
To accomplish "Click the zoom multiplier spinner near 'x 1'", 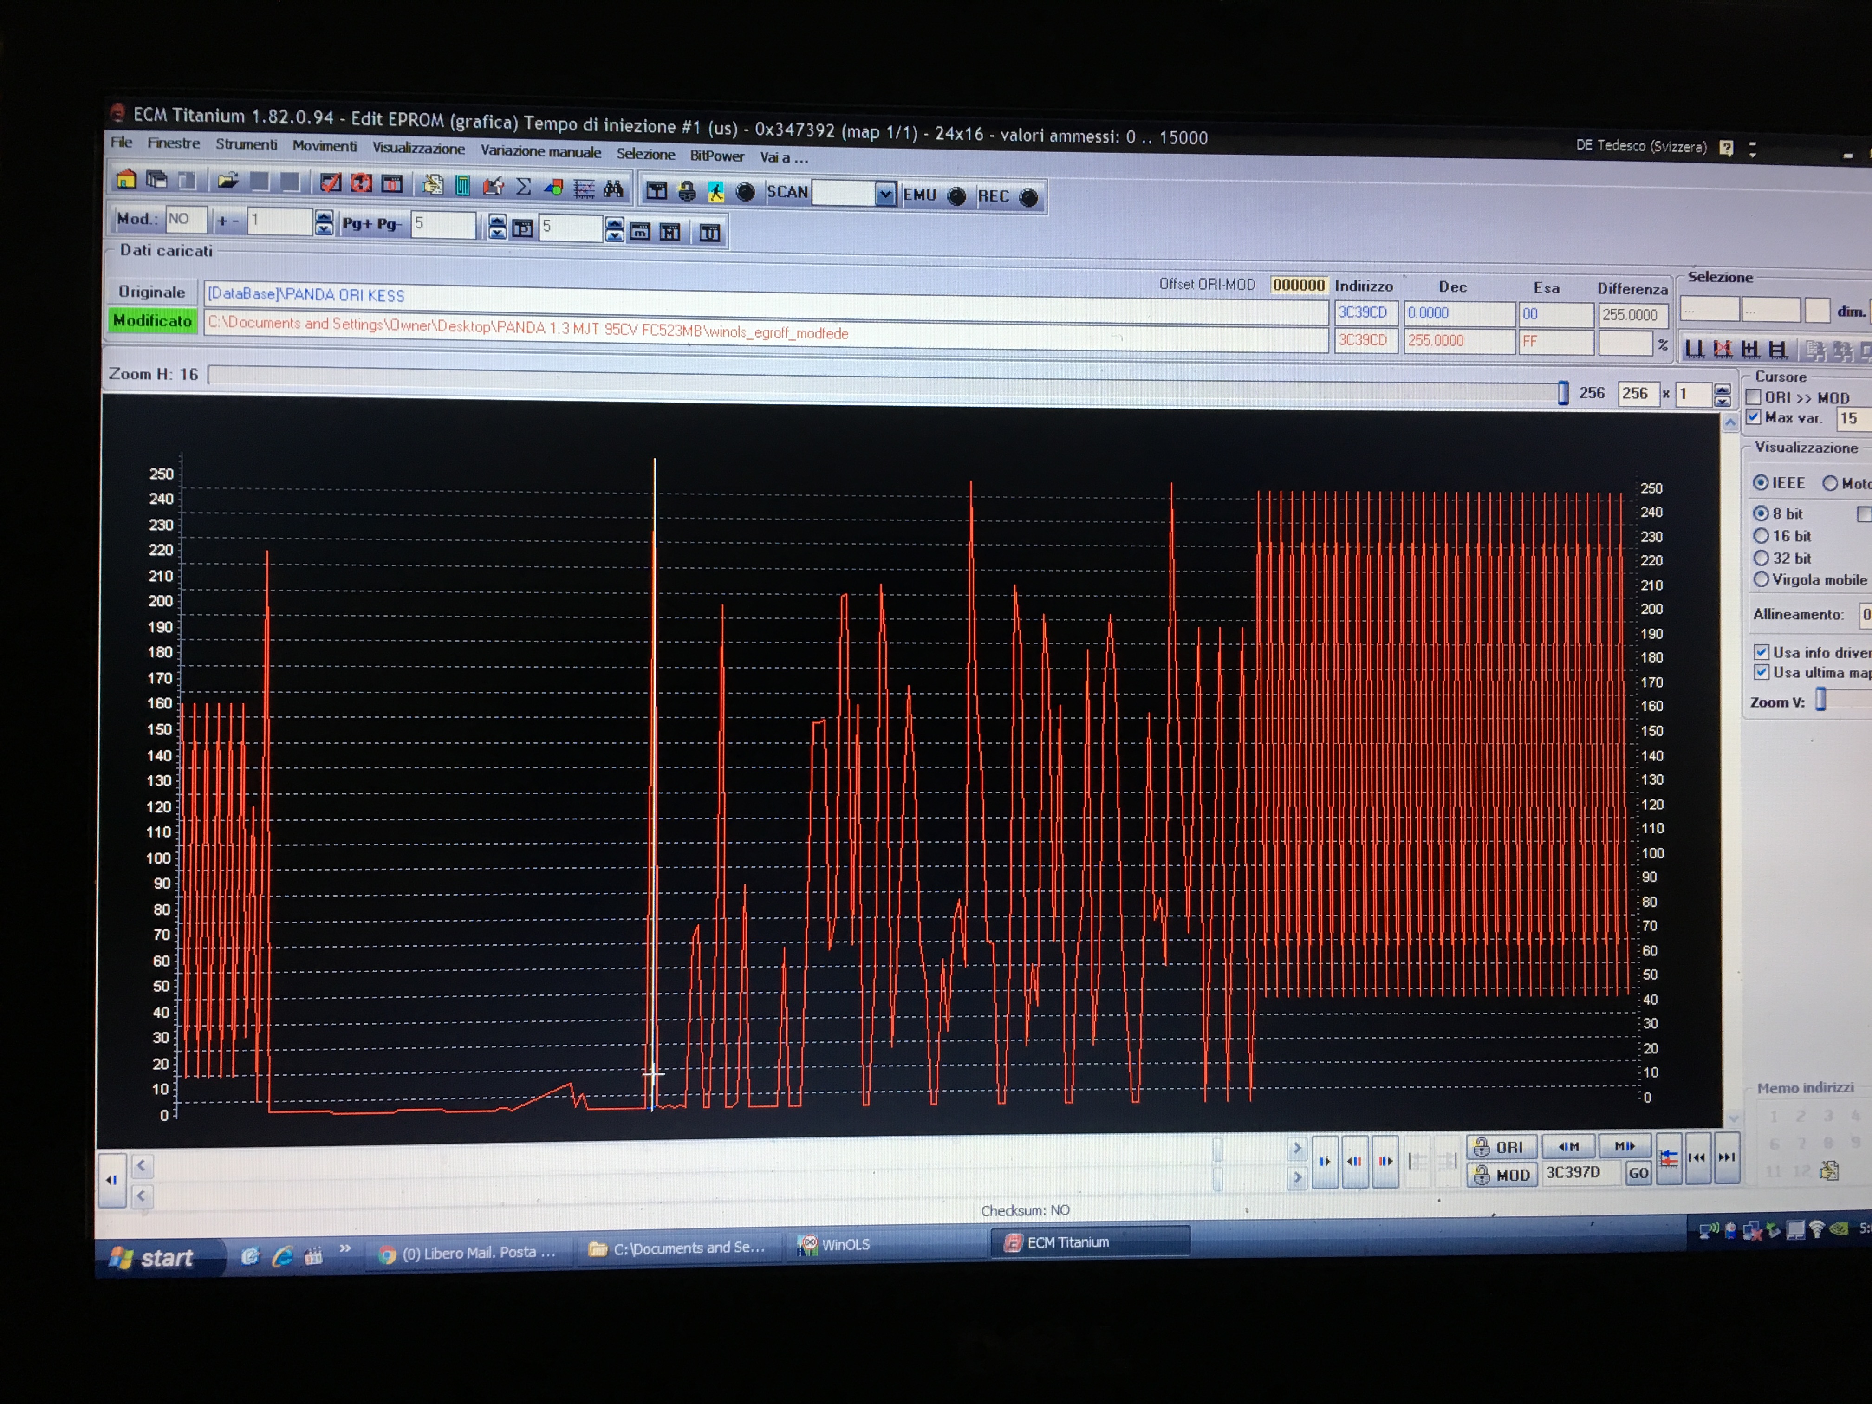I will (x=1722, y=394).
